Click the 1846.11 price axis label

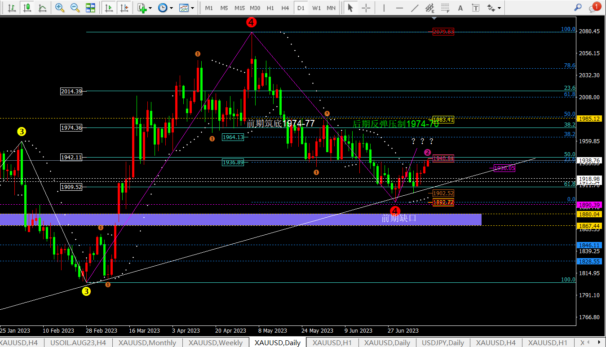tap(590, 245)
